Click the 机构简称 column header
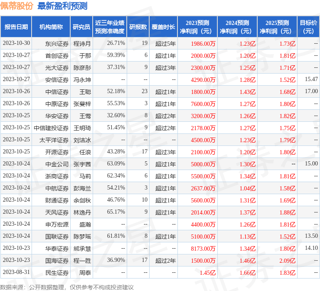 [x=51, y=27]
